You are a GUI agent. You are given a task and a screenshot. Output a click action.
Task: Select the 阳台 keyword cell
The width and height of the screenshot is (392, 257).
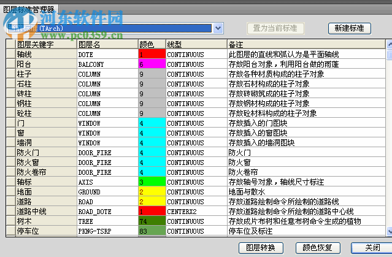pos(46,64)
